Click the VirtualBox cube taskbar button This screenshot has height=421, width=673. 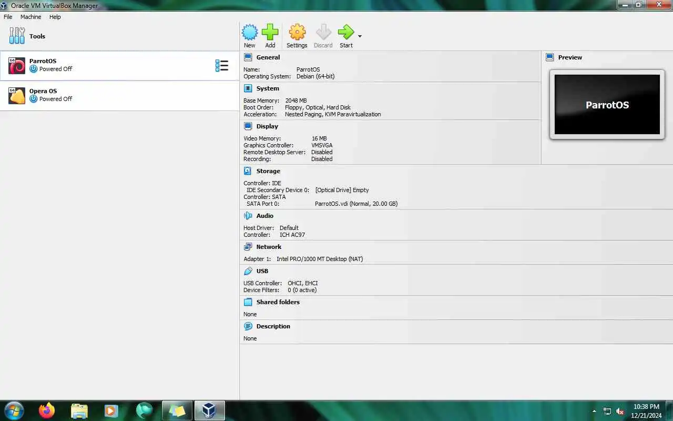click(x=209, y=410)
